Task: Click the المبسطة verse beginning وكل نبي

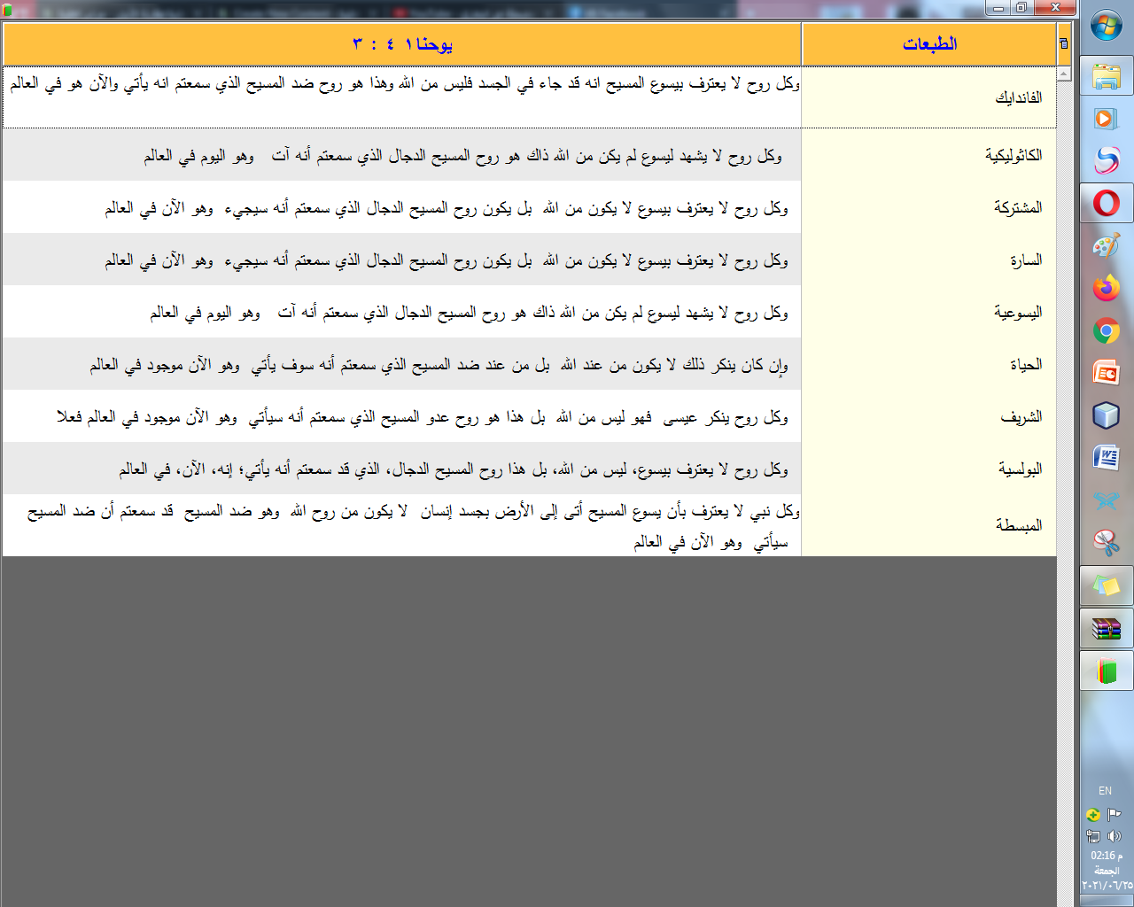Action: 402,525
